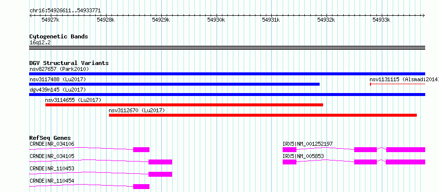
Task: Select the 16q12.2 cytogenetic band bar
Action: click(227, 48)
